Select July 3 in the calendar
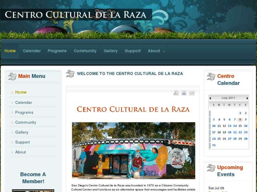The height and width of the screenshot is (192, 257). coord(214,119)
